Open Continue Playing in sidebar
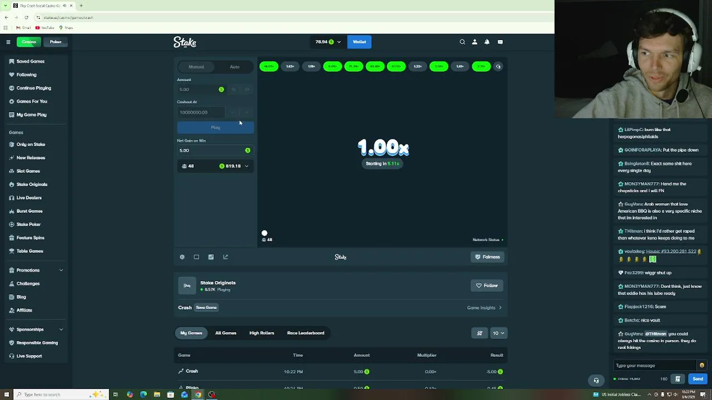This screenshot has width=712, height=400. pos(33,88)
